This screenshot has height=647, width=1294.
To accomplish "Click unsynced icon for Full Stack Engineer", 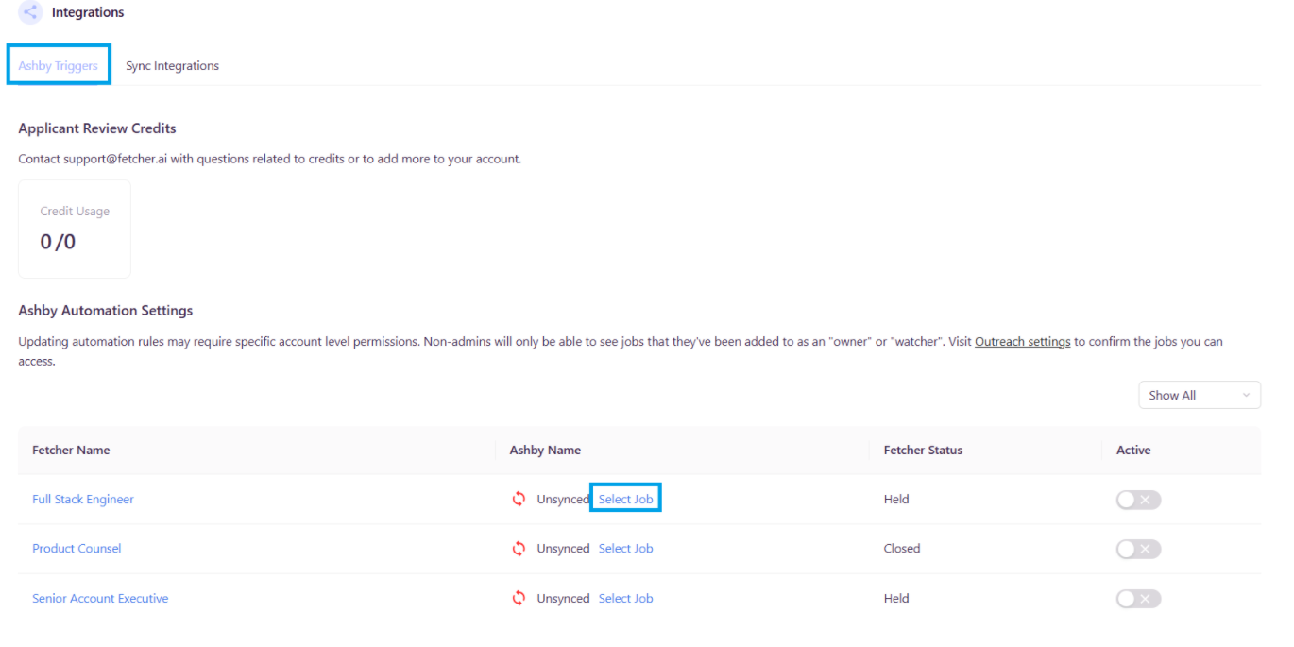I will (519, 499).
